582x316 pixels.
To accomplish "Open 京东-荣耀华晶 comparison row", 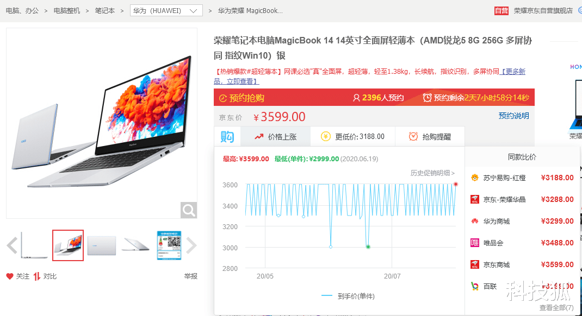I will pyautogui.click(x=522, y=199).
